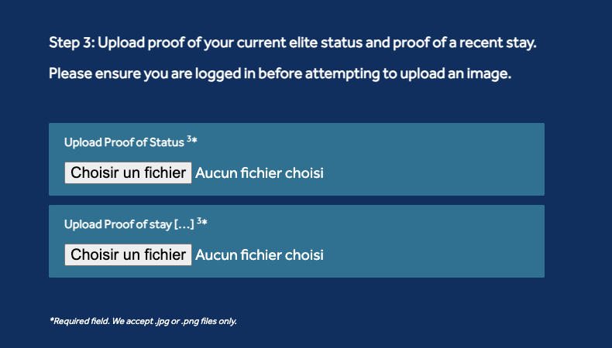Image resolution: width=612 pixels, height=348 pixels.
Task: Click "Choisir un fichier" under Upload Proof of Status
Action: [128, 172]
